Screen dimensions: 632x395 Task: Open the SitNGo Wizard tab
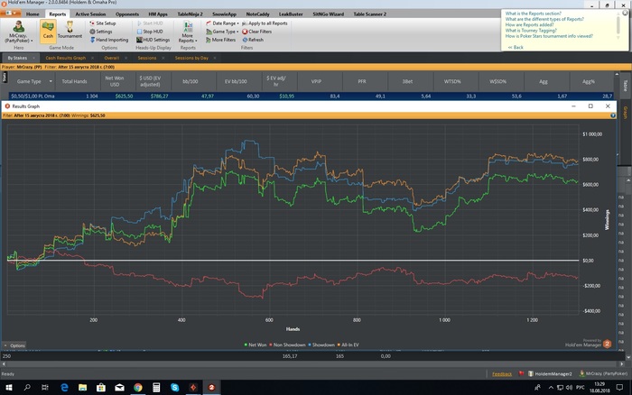click(328, 14)
